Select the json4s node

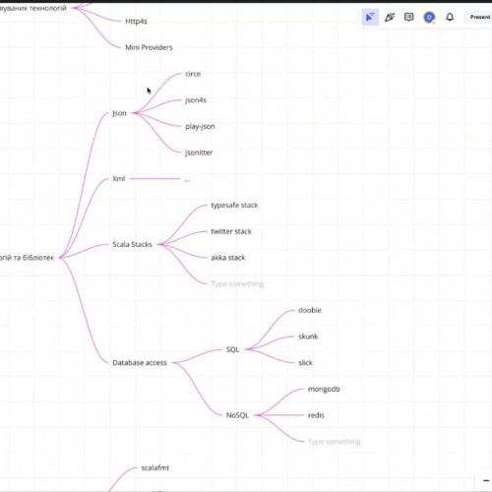pyautogui.click(x=196, y=100)
